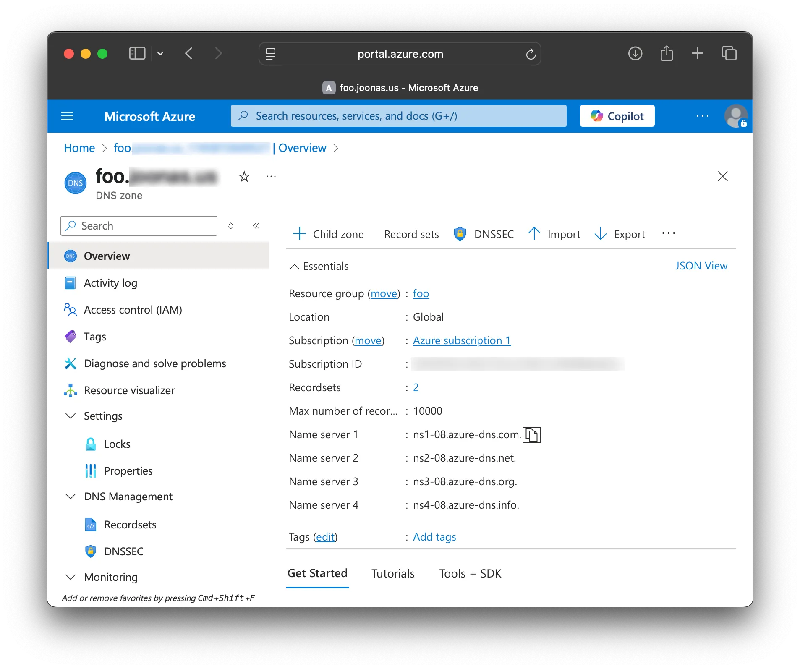Image resolution: width=800 pixels, height=669 pixels.
Task: Click the global search resources field
Action: click(398, 116)
